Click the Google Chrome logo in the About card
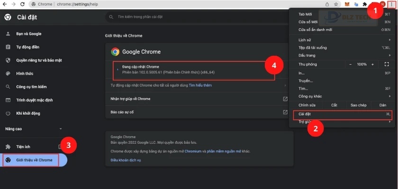This screenshot has width=398, height=189. click(x=115, y=52)
